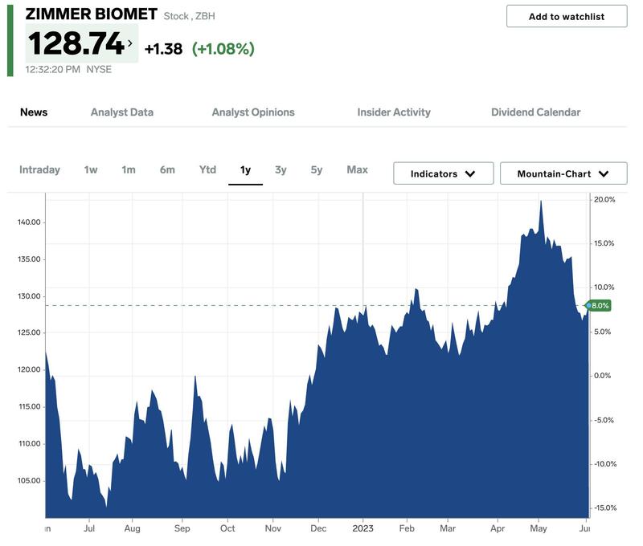Expand the Indicators dropdown
The height and width of the screenshot is (546, 643).
pos(444,173)
